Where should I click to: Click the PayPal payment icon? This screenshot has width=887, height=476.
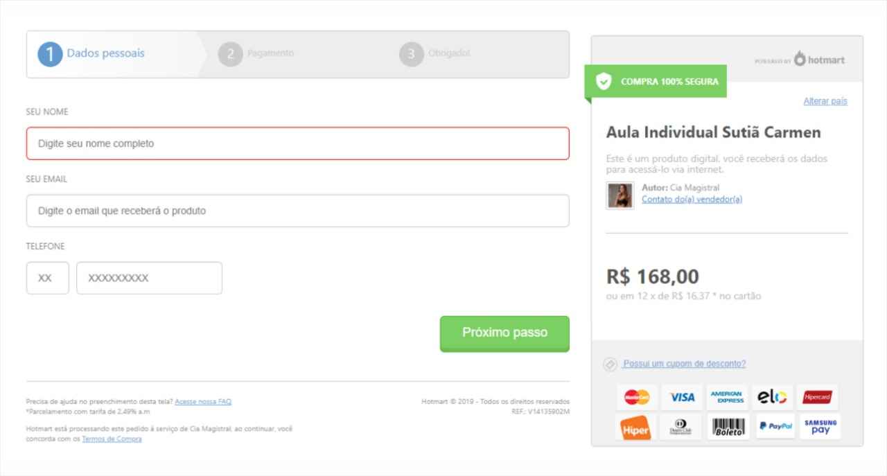775,427
